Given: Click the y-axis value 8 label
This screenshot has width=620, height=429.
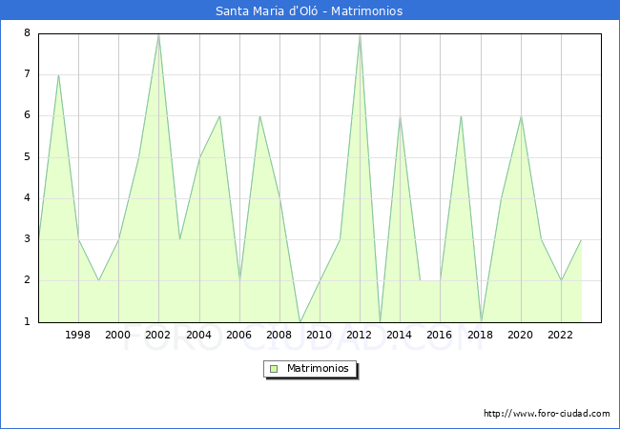Looking at the screenshot, I should [27, 33].
